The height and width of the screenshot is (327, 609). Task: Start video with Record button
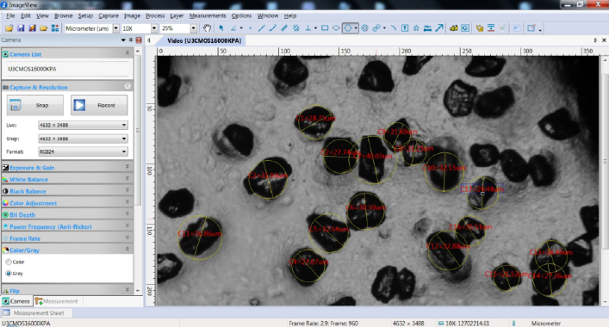click(x=99, y=105)
